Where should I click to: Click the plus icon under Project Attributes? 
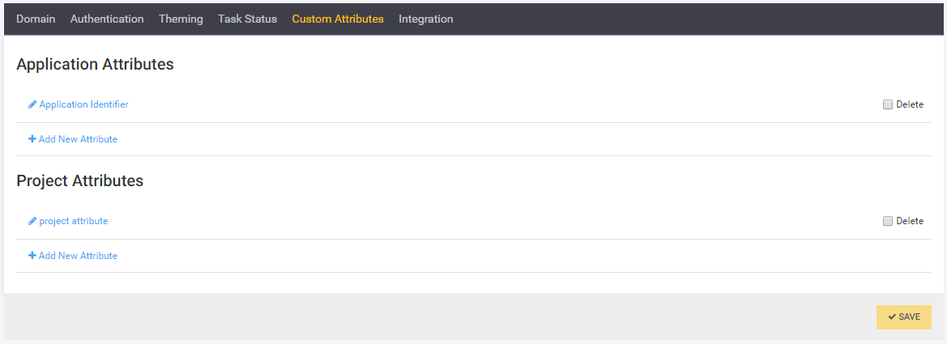point(32,256)
